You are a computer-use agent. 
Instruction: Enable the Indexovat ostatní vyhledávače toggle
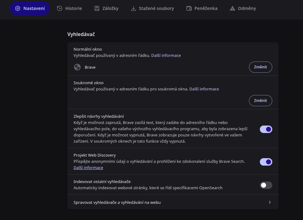266,185
